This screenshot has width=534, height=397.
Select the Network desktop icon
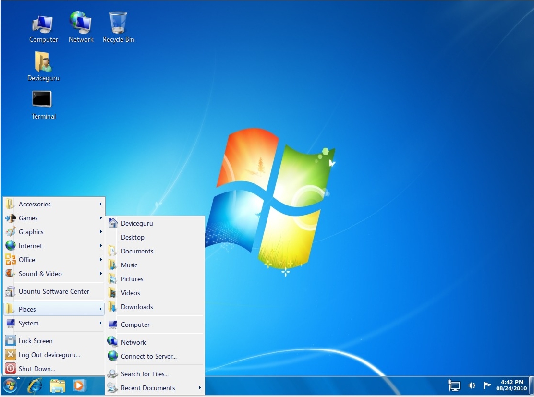81,27
